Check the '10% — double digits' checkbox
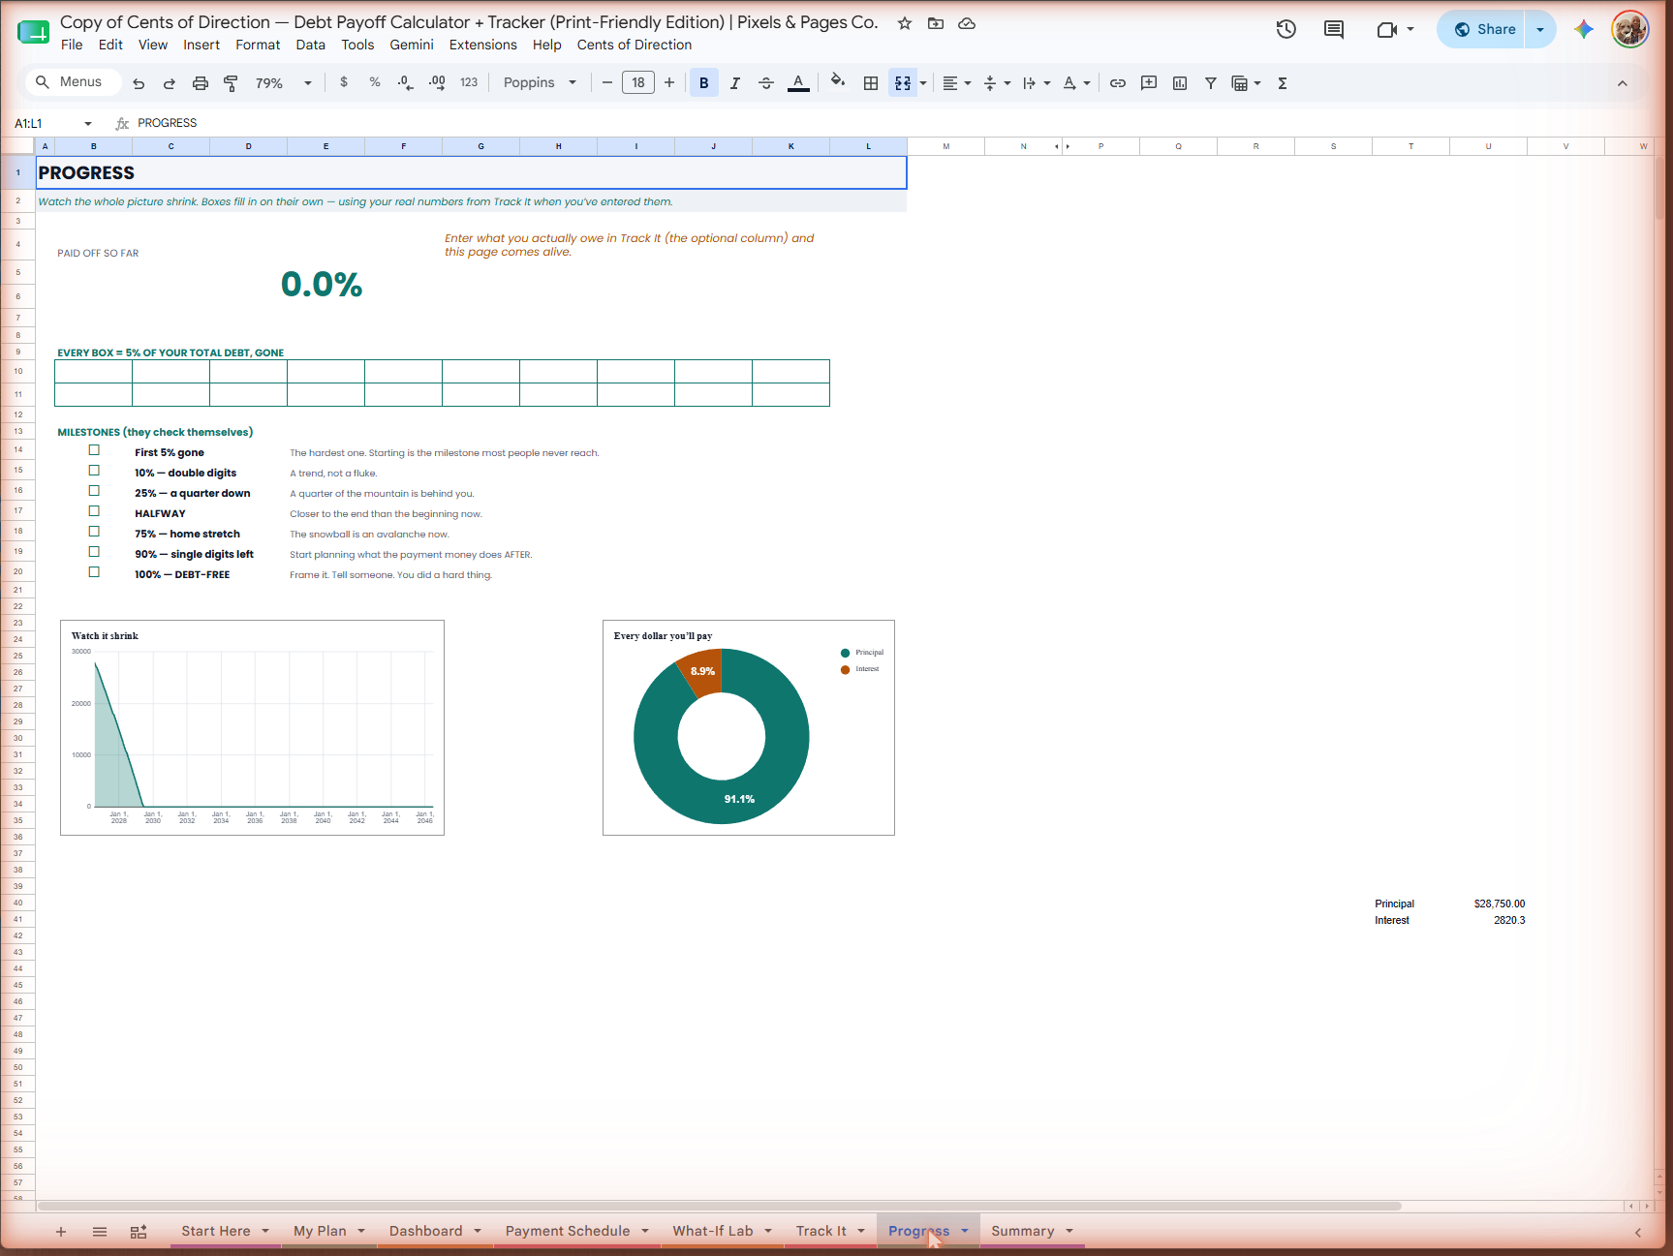 coord(94,471)
